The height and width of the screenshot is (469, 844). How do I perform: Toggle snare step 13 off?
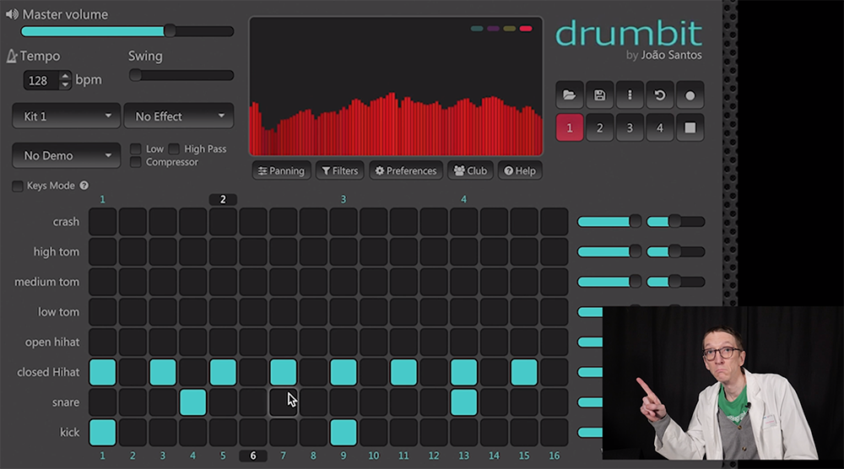pyautogui.click(x=464, y=402)
